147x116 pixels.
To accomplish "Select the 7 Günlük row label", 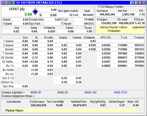I will click(x=8, y=54).
